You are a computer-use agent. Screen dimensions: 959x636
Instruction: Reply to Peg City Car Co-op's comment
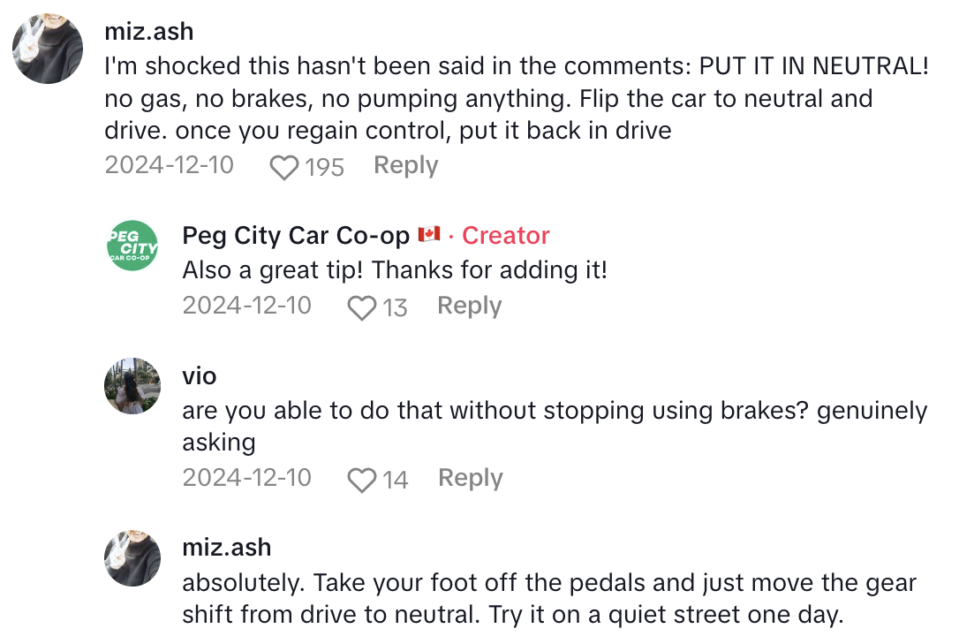point(469,306)
